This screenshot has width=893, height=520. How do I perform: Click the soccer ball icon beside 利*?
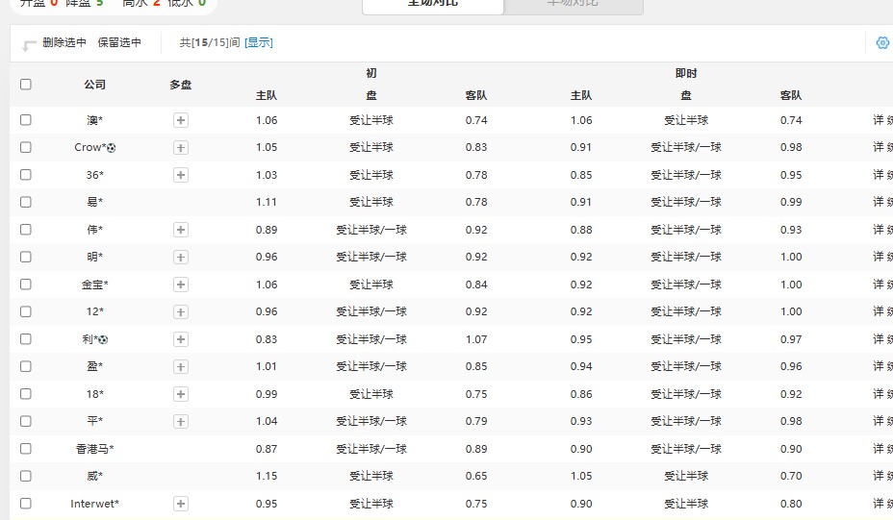point(103,339)
